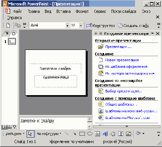Click the Конструктор toolbar button
The width and height of the screenshot is (162, 147).
coord(101,25)
